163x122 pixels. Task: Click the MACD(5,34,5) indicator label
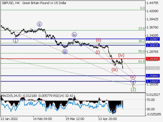click(11, 96)
